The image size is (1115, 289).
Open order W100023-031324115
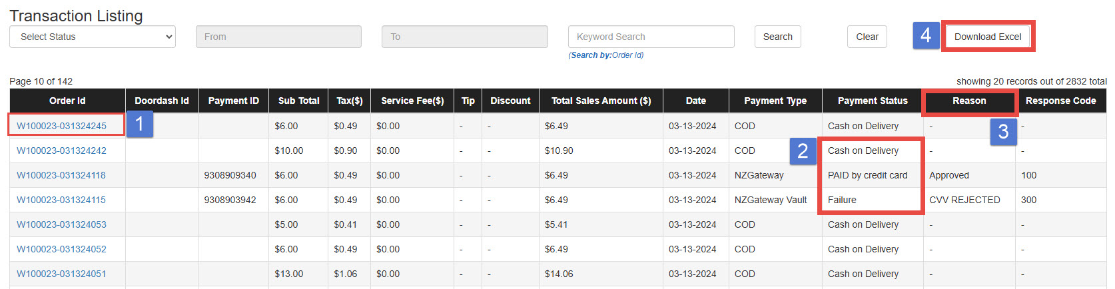click(61, 200)
